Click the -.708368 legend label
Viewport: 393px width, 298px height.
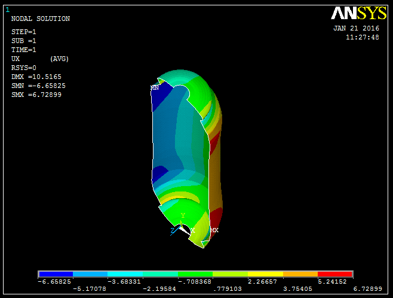194,281
